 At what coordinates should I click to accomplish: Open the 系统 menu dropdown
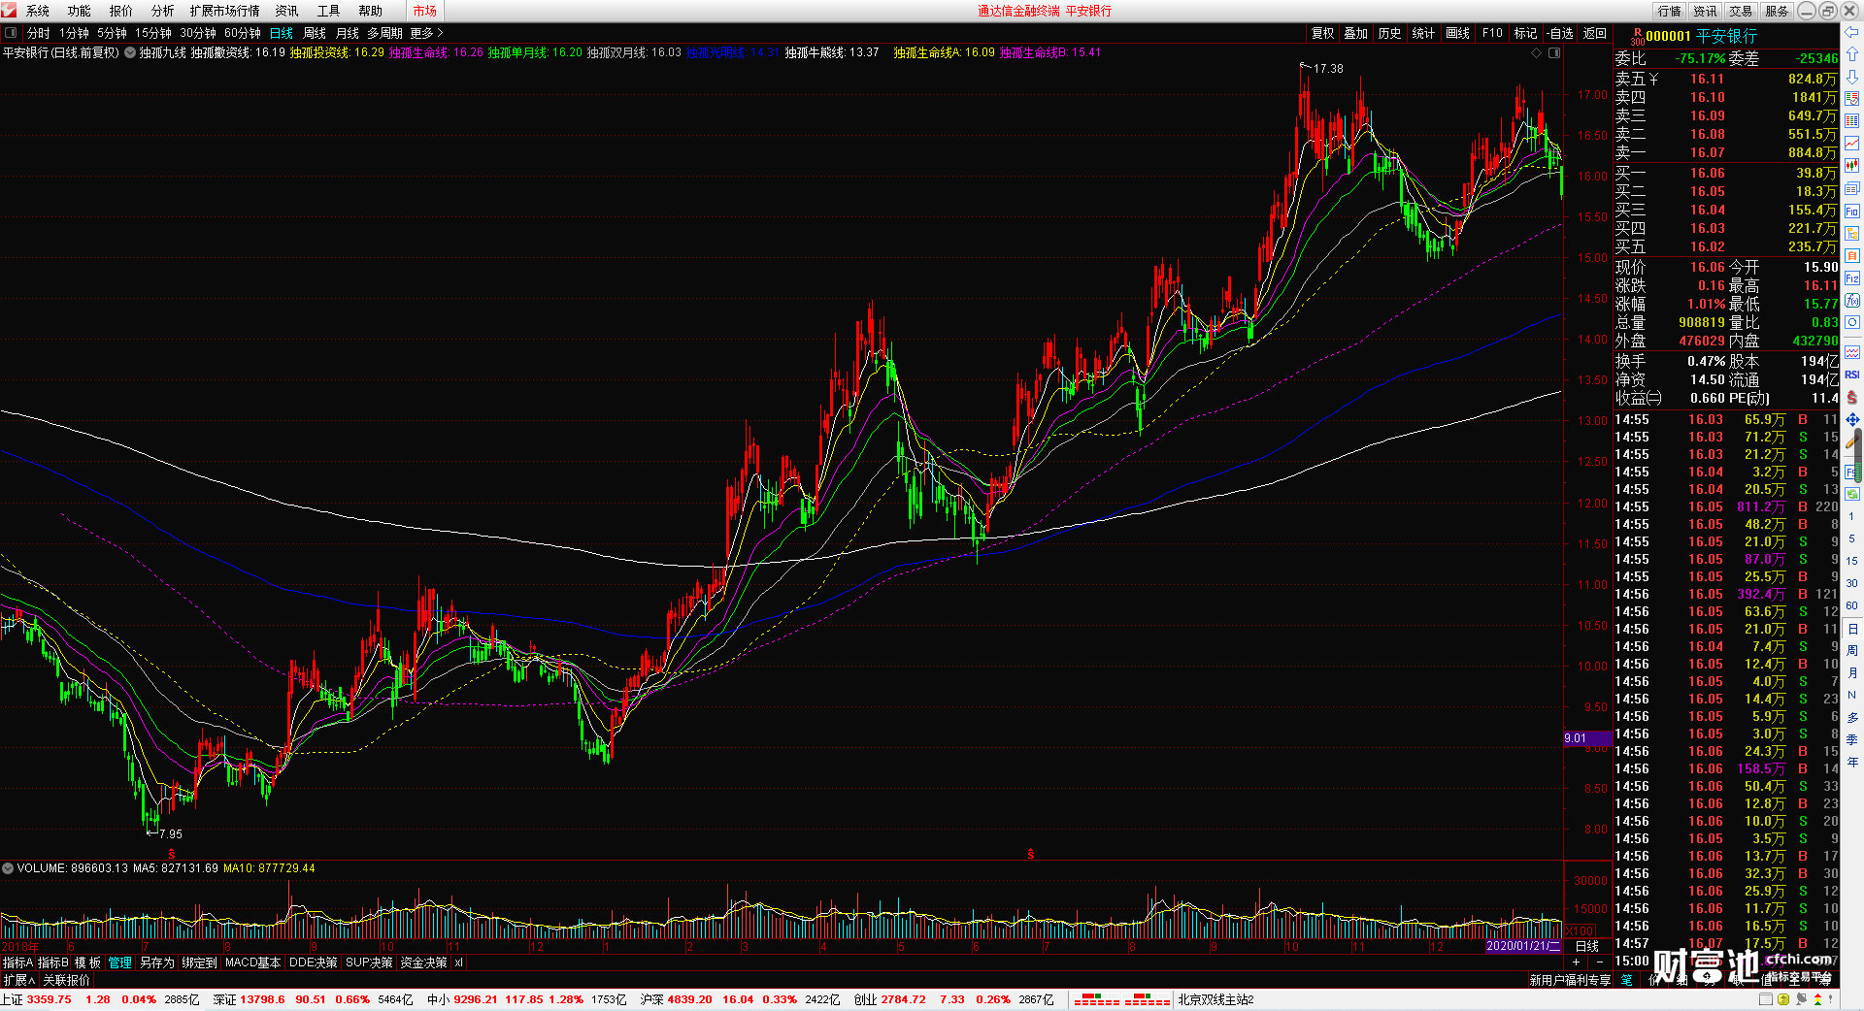point(38,11)
